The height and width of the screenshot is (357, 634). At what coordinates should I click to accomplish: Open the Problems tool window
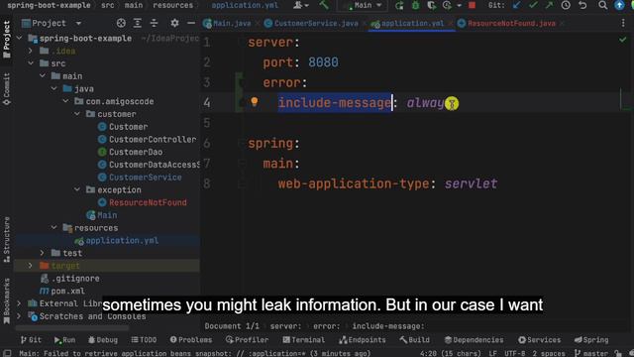[x=191, y=339]
